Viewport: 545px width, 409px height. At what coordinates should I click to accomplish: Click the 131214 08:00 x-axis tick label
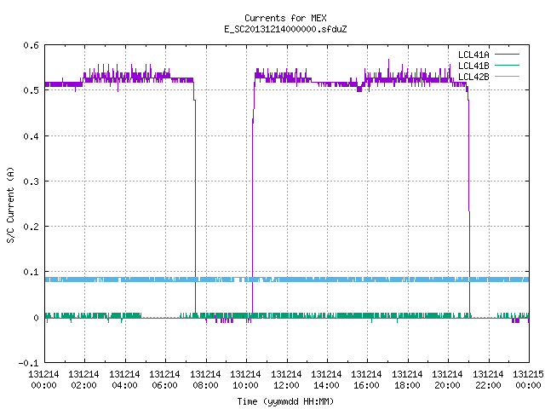coord(205,380)
